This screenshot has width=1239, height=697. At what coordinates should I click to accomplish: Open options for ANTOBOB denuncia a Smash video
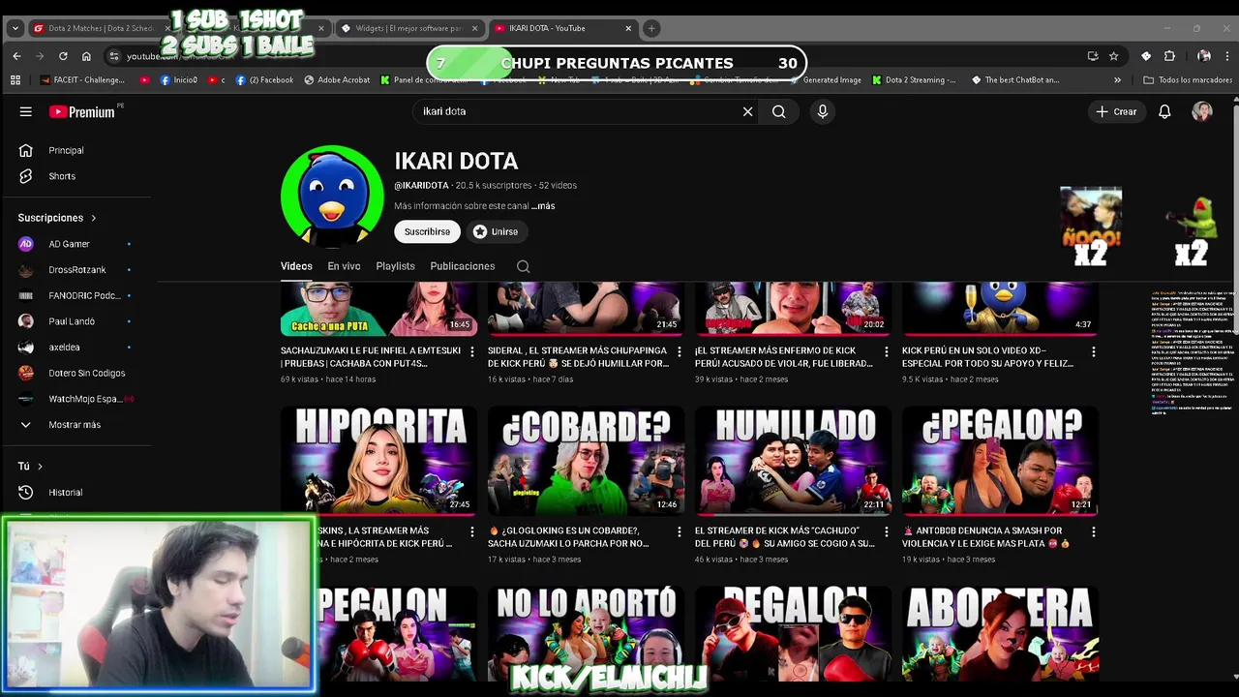1094,531
